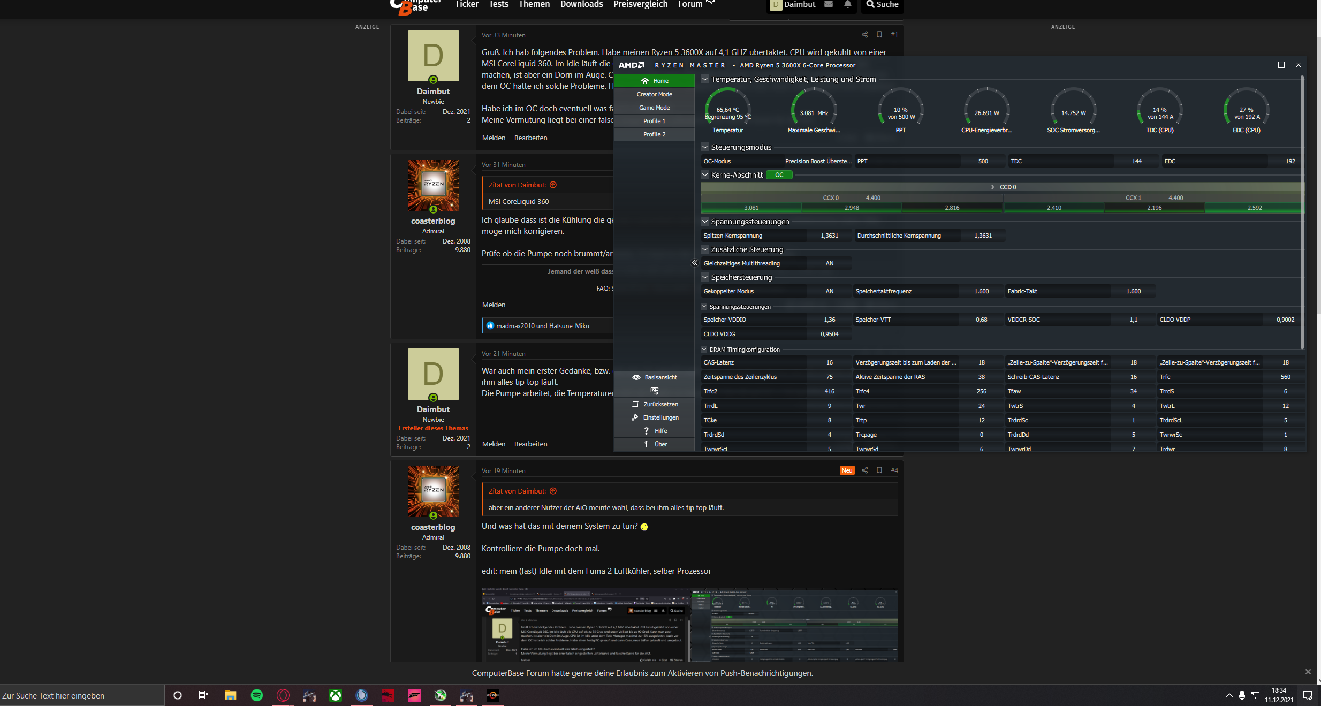Collapse the DRAM-Timingkonfiguration section

704,350
